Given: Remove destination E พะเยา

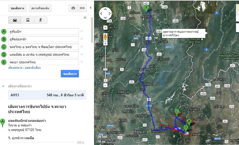Looking at the screenshot, I should (x=82, y=62).
